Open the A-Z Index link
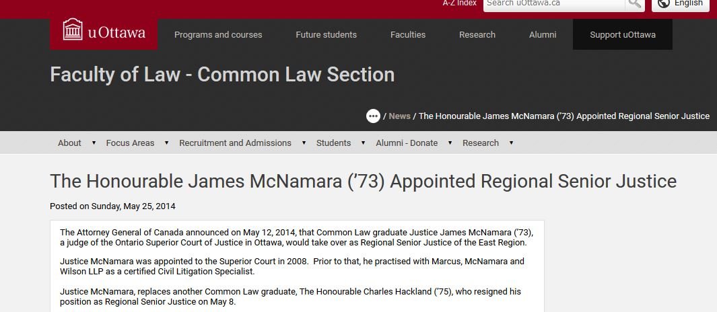Image resolution: width=717 pixels, height=312 pixels. coord(459,3)
